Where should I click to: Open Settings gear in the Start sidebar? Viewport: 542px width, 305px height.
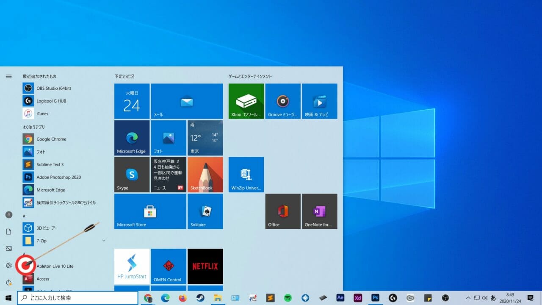[8, 266]
